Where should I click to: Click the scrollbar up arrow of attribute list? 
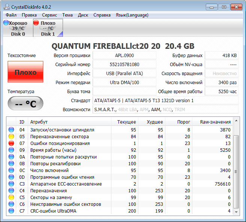pos(236,121)
